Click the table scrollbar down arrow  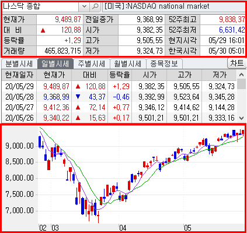tap(241, 118)
